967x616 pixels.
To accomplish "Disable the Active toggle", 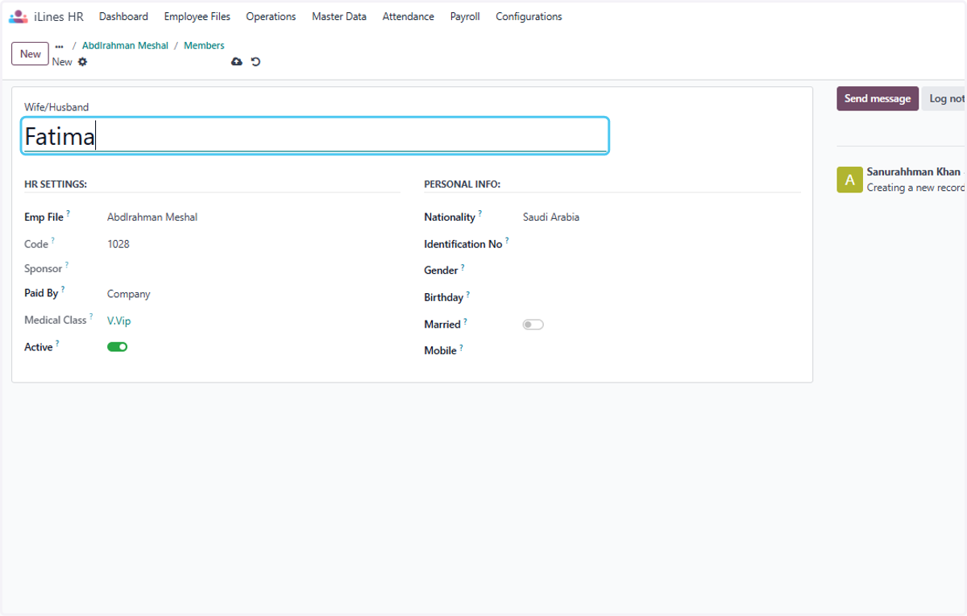I will [118, 347].
